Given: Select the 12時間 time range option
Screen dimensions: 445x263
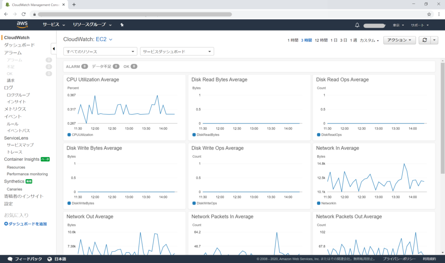Looking at the screenshot, I should point(322,39).
